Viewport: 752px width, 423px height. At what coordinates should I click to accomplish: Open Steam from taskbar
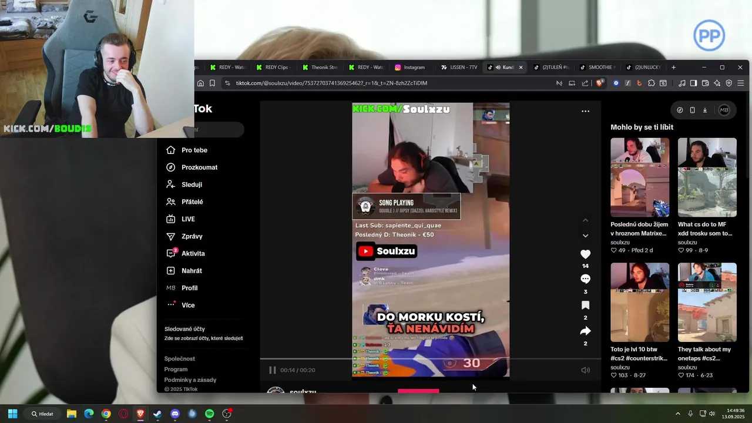pos(157,414)
